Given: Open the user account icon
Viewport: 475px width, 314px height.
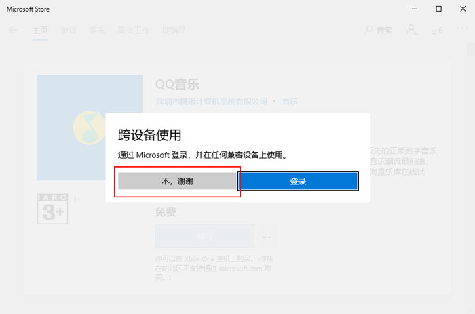Looking at the screenshot, I should [x=411, y=30].
